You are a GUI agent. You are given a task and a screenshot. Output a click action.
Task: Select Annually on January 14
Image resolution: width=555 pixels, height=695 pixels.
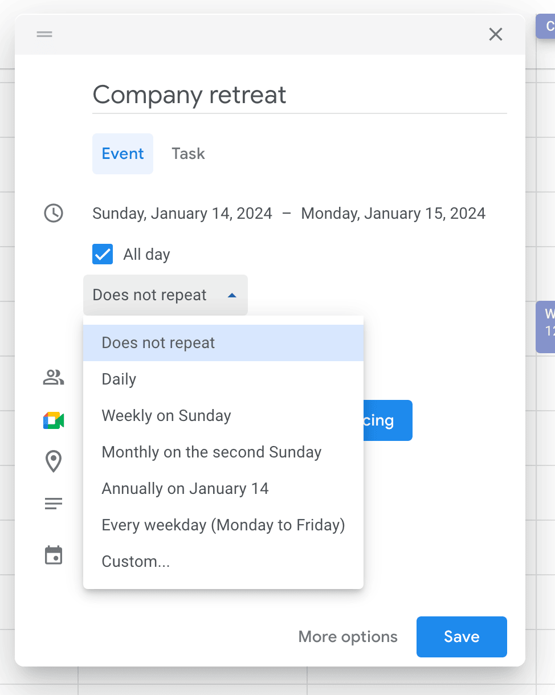click(x=185, y=489)
